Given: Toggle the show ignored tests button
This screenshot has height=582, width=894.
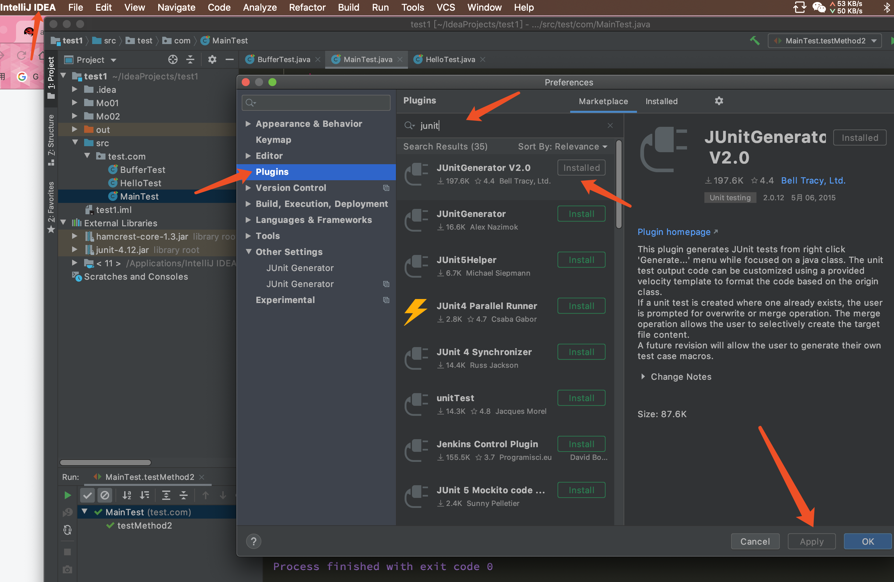Looking at the screenshot, I should [x=105, y=495].
